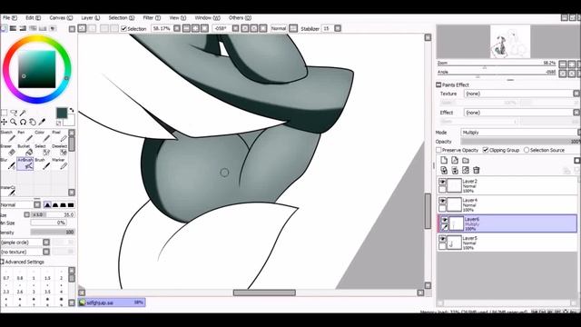
Task: Delete the selected layer with trash icon
Action: (x=476, y=170)
